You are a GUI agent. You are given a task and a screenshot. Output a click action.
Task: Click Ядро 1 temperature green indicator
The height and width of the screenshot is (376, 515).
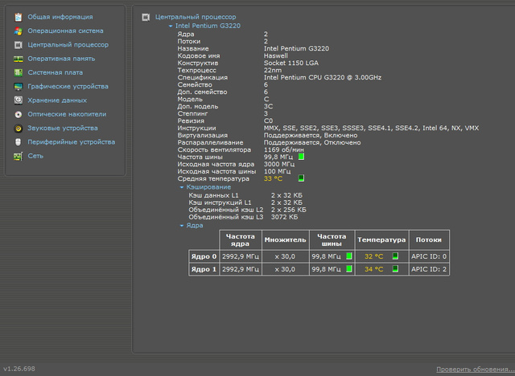[x=395, y=269]
